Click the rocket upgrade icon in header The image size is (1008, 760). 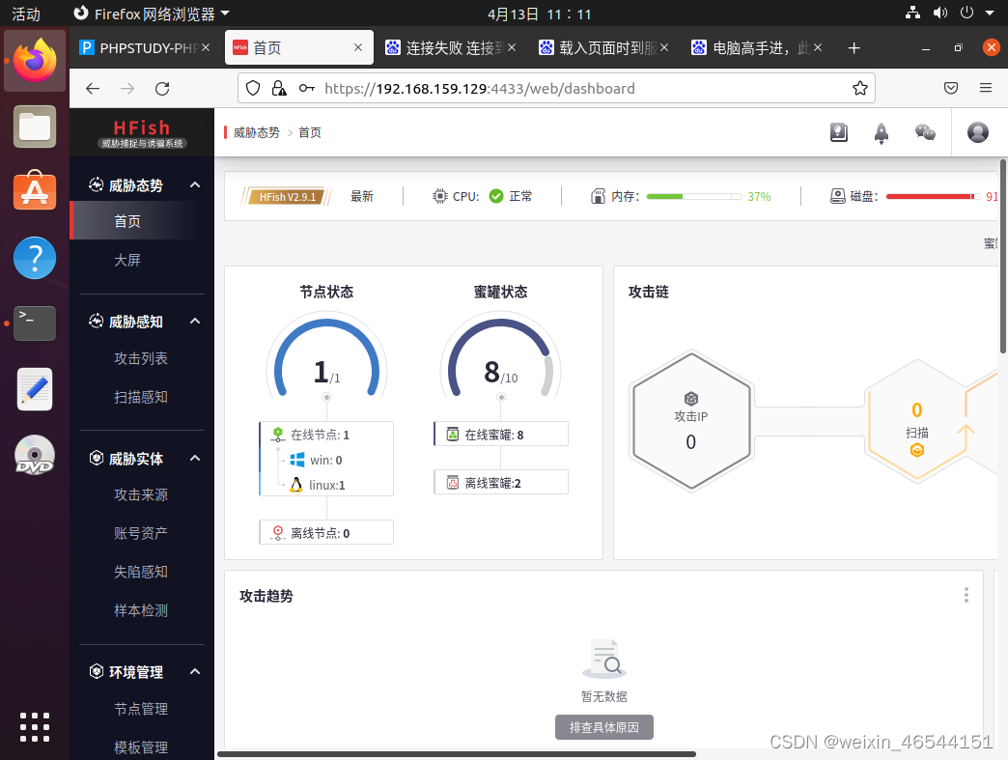point(882,133)
